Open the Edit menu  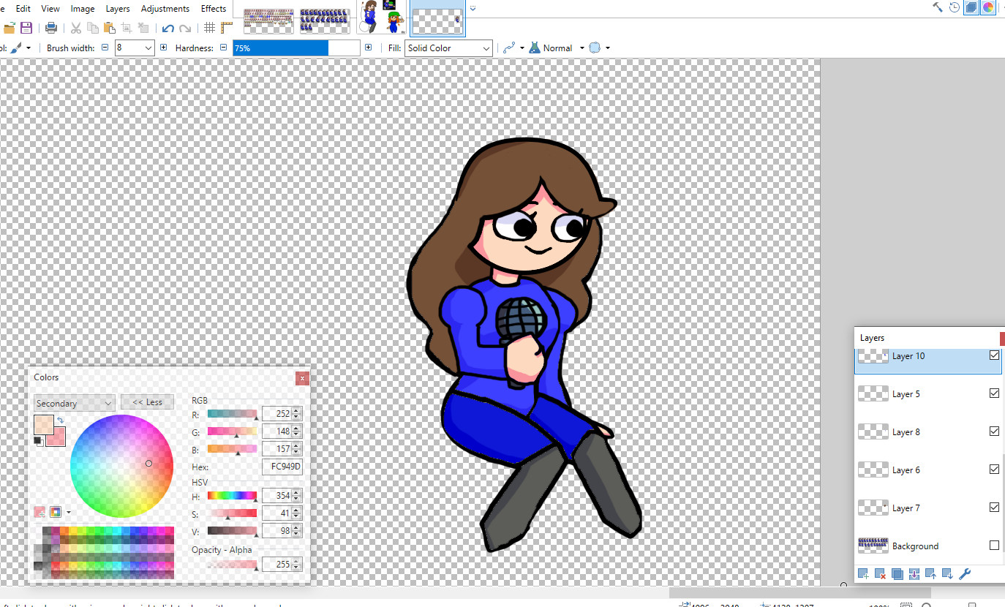click(23, 9)
